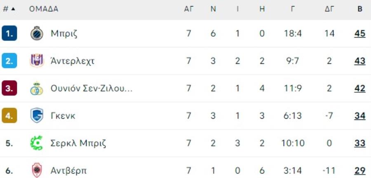Viewport: 371px width, 178px height.
Task: Click the light blue rank 2 badge
Action: (9, 61)
